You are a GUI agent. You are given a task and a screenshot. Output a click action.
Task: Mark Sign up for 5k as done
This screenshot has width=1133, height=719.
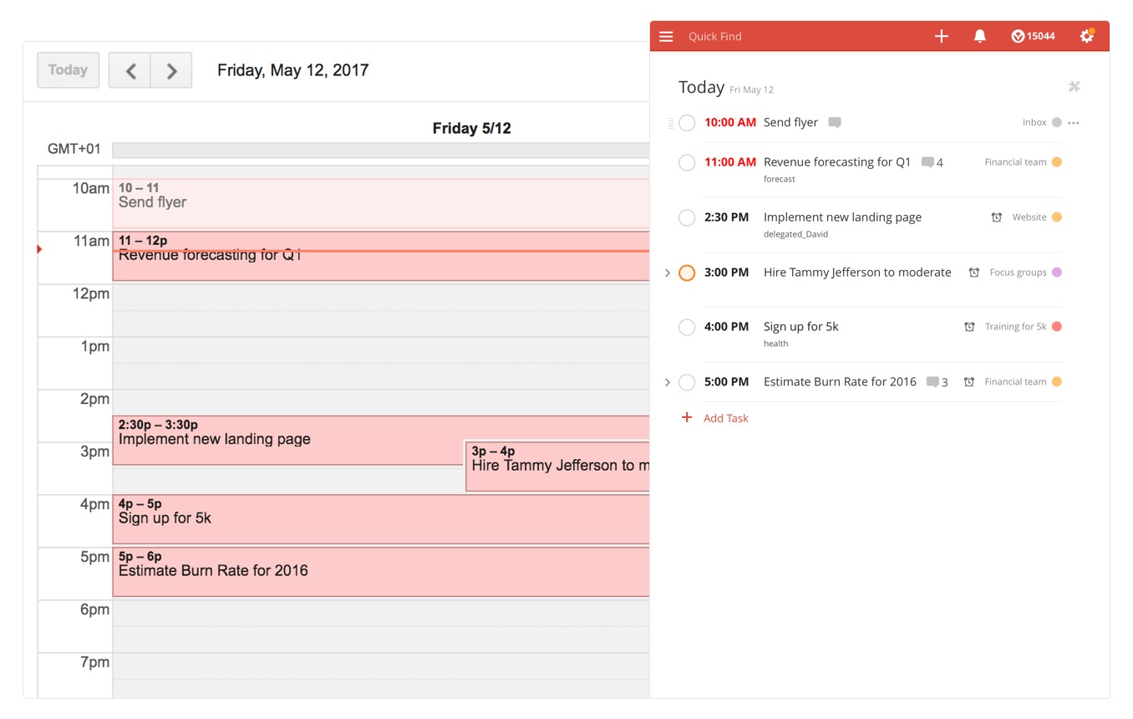[x=687, y=327]
